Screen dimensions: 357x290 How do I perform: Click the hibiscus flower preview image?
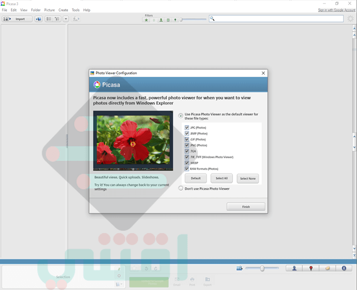(133, 140)
